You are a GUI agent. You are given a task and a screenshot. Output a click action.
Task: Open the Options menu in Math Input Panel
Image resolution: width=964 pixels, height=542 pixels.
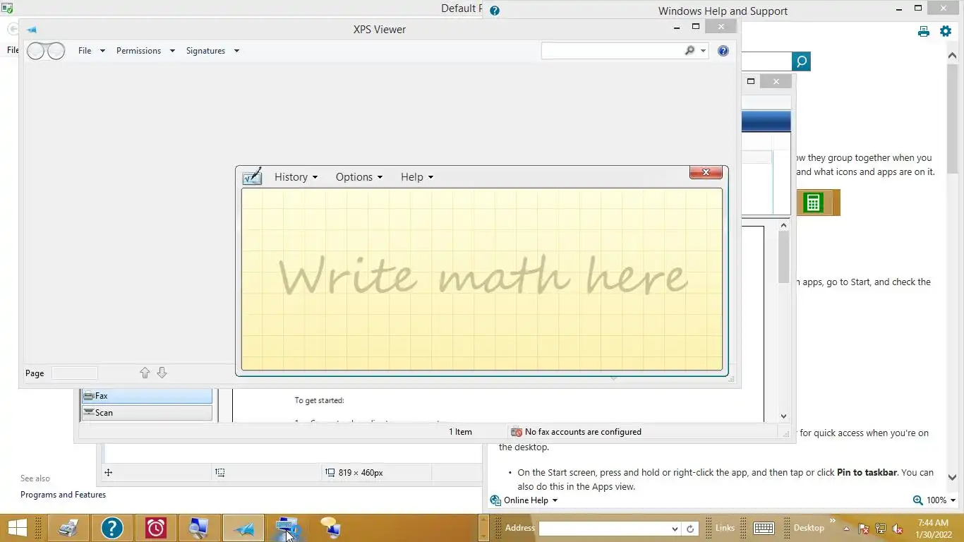(x=359, y=177)
